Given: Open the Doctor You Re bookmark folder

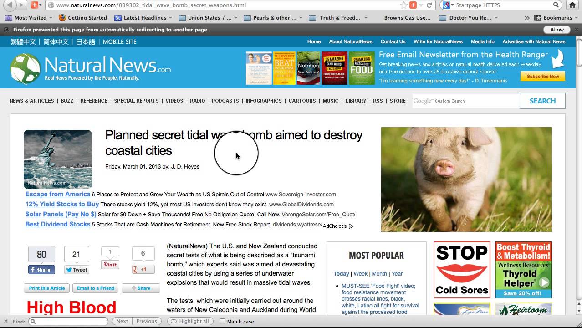Looking at the screenshot, I should 469,18.
